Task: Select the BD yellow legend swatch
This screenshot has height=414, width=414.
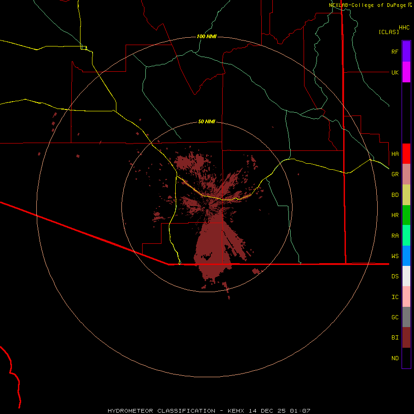Action: [x=406, y=195]
